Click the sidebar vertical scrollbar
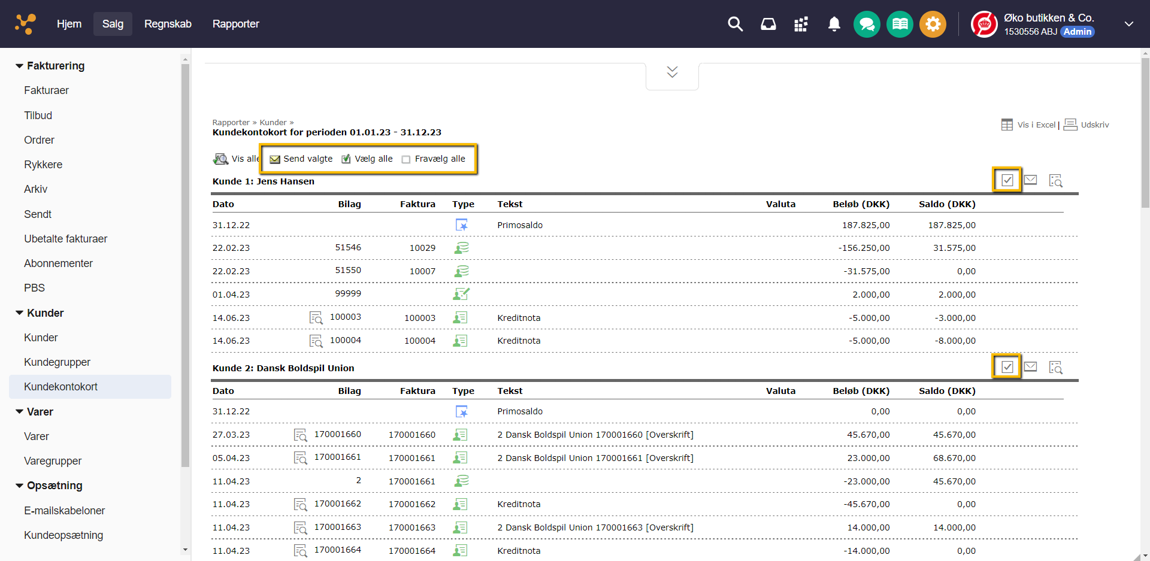 [x=185, y=263]
